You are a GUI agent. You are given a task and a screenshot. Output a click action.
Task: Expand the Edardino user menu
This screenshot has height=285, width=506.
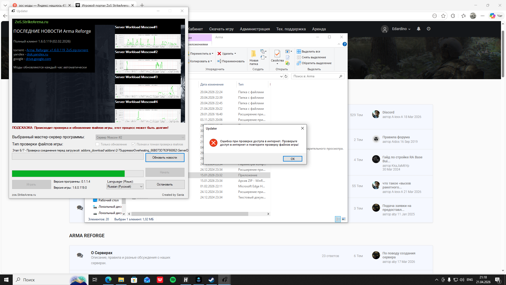click(401, 29)
